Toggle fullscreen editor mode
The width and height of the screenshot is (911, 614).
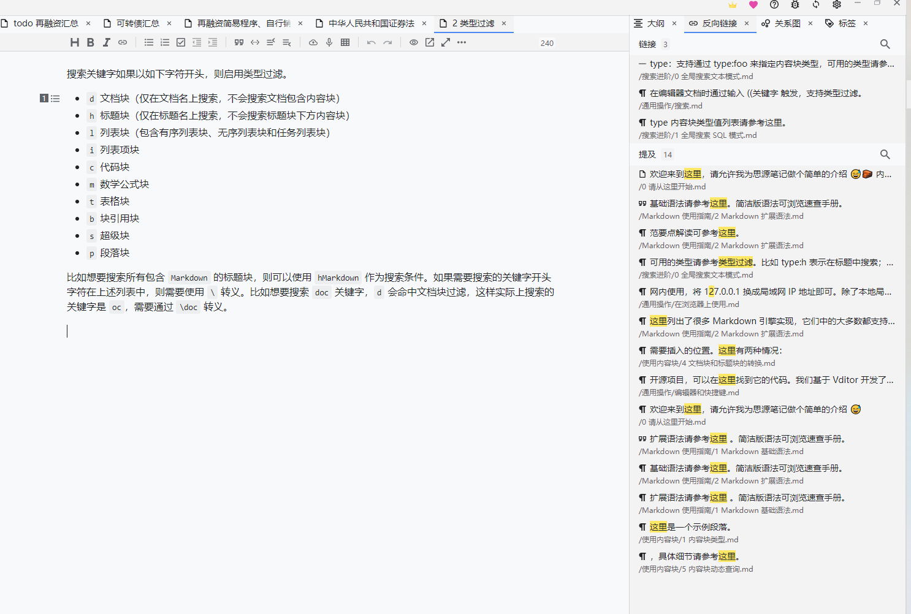[x=446, y=42]
